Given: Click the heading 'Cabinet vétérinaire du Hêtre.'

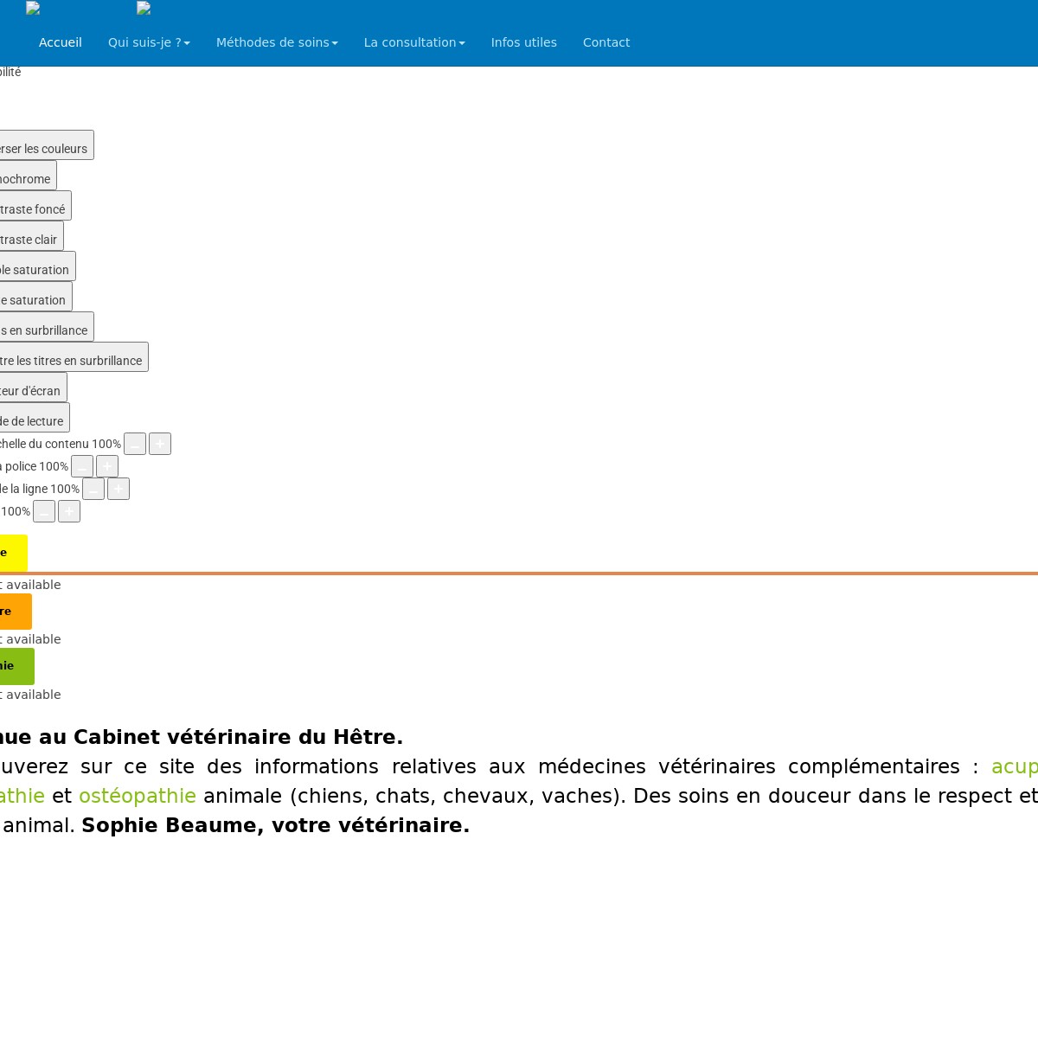Looking at the screenshot, I should (x=238, y=737).
